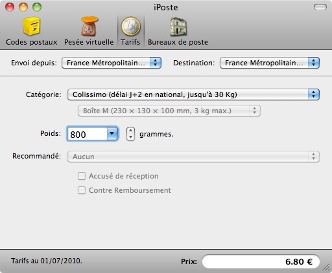Click the 'Envoi depuis:' label
This screenshot has height=273, width=332.
point(34,63)
